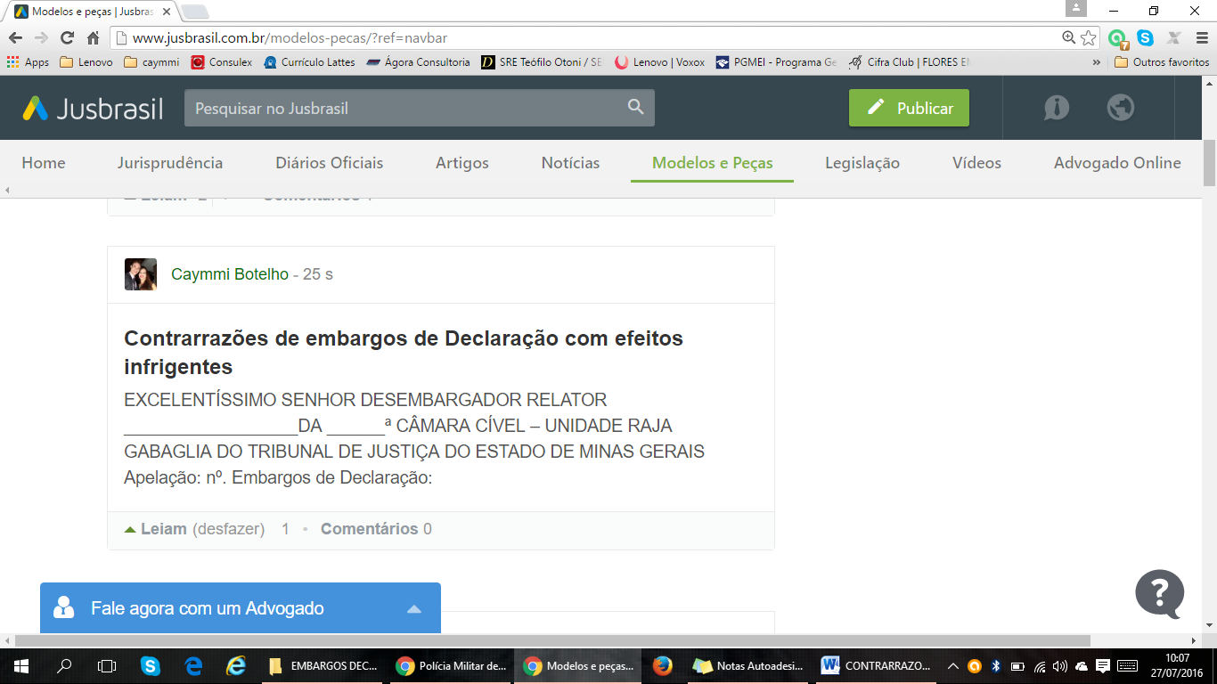1217x684 pixels.
Task: Open Caymmi Botelho's profile link
Action: (x=230, y=274)
